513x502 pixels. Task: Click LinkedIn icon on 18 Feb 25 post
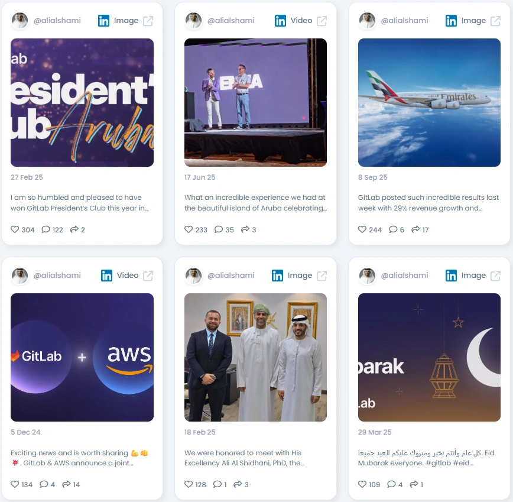(x=277, y=276)
